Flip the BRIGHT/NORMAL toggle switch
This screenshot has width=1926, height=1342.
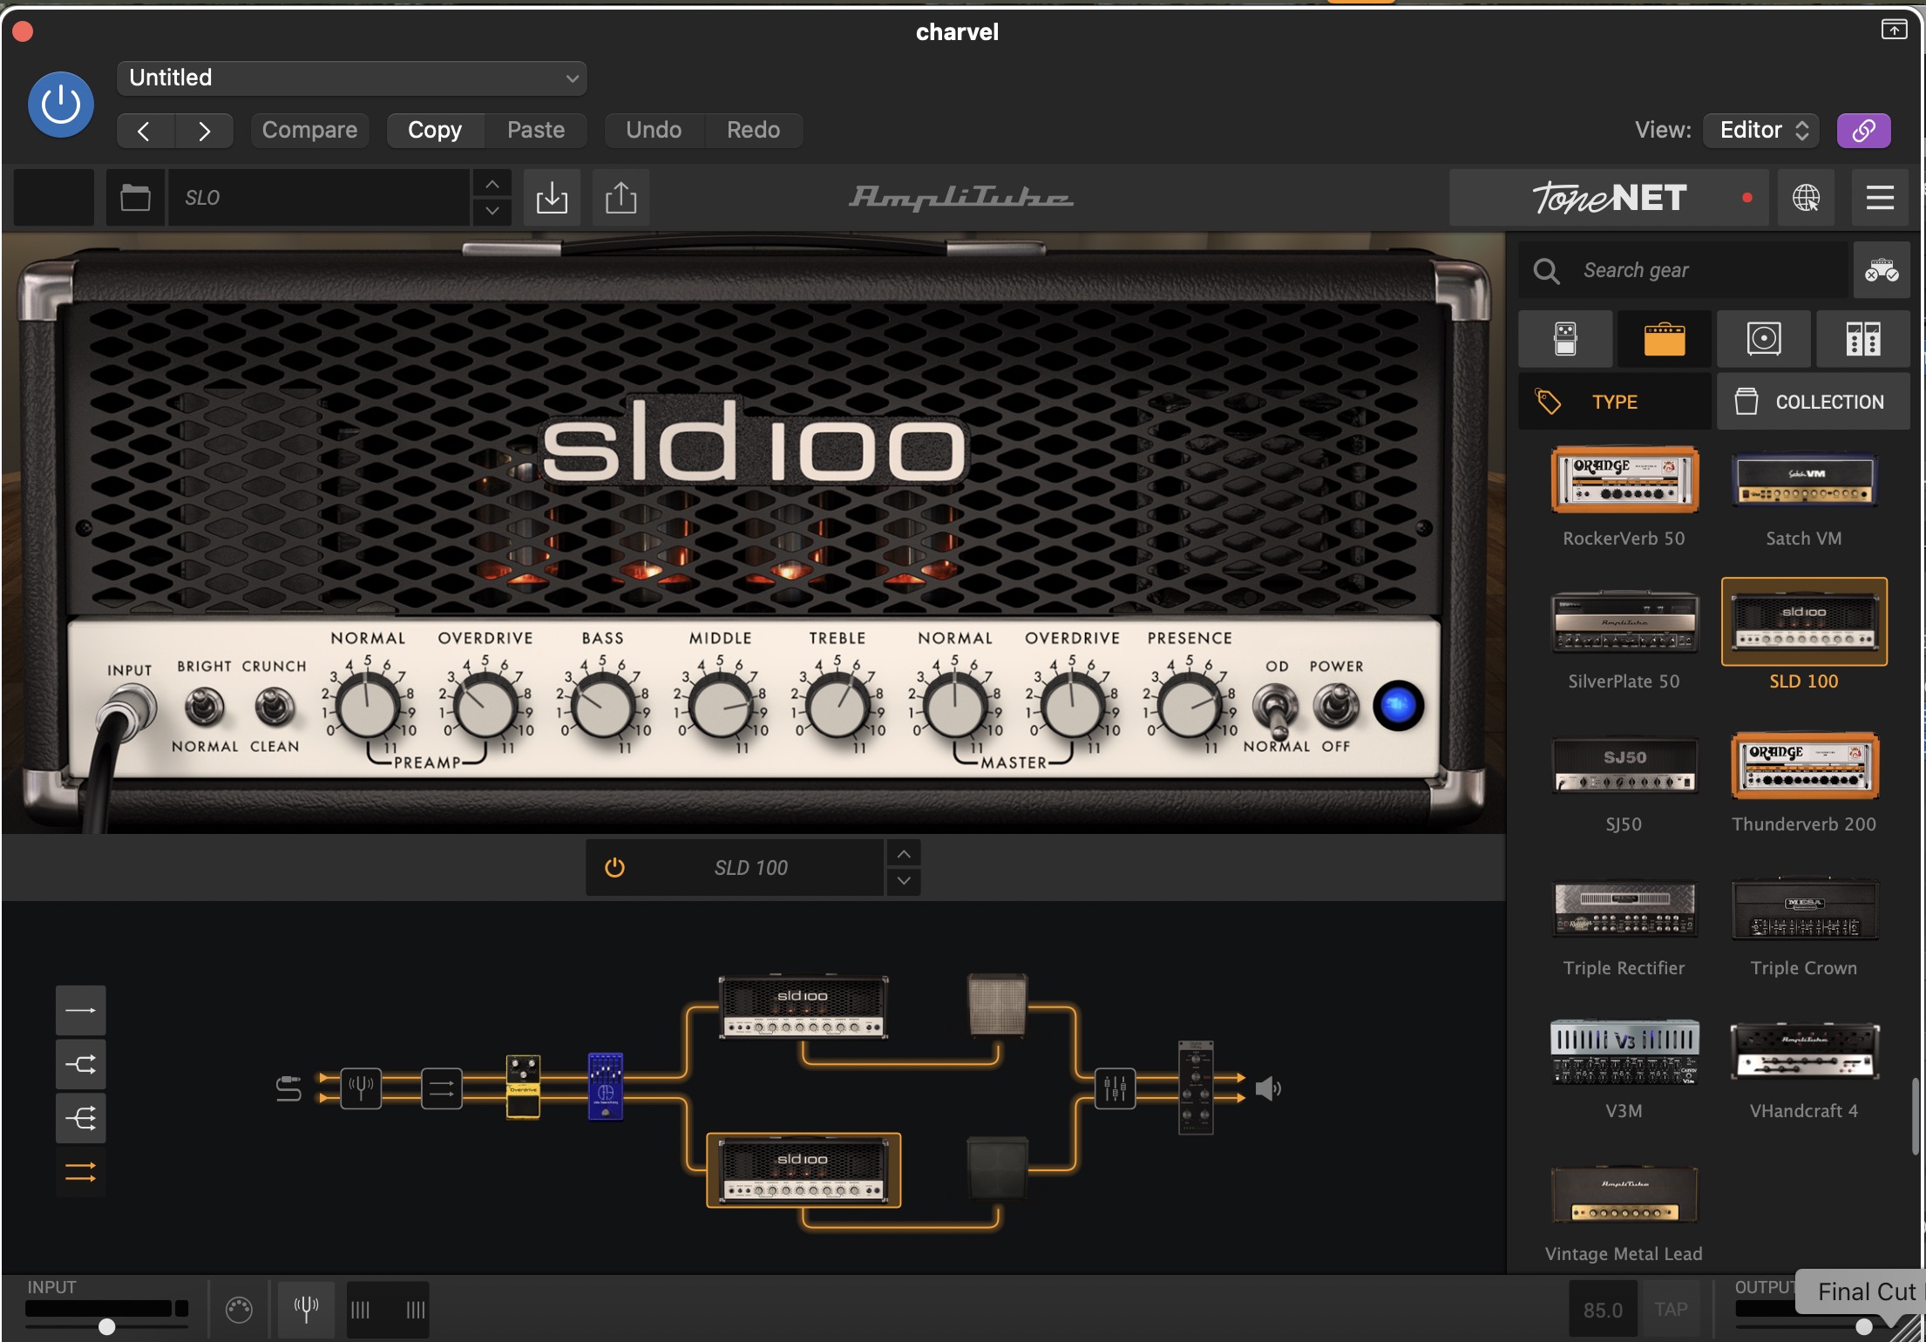coord(204,707)
